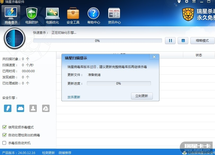Uncheck 自动处理检测出的病毒 option
The image size is (215, 155).
click(5, 135)
